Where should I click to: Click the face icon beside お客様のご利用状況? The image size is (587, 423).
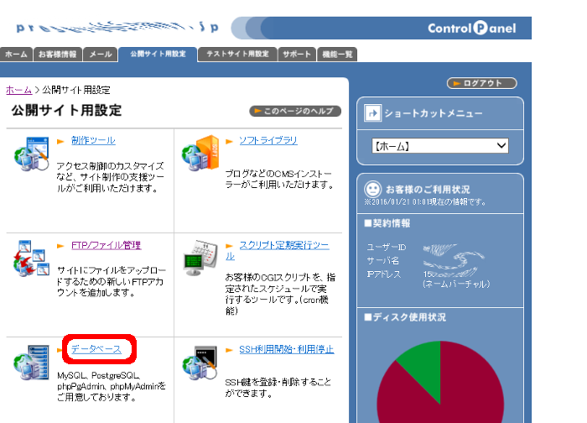tap(373, 189)
